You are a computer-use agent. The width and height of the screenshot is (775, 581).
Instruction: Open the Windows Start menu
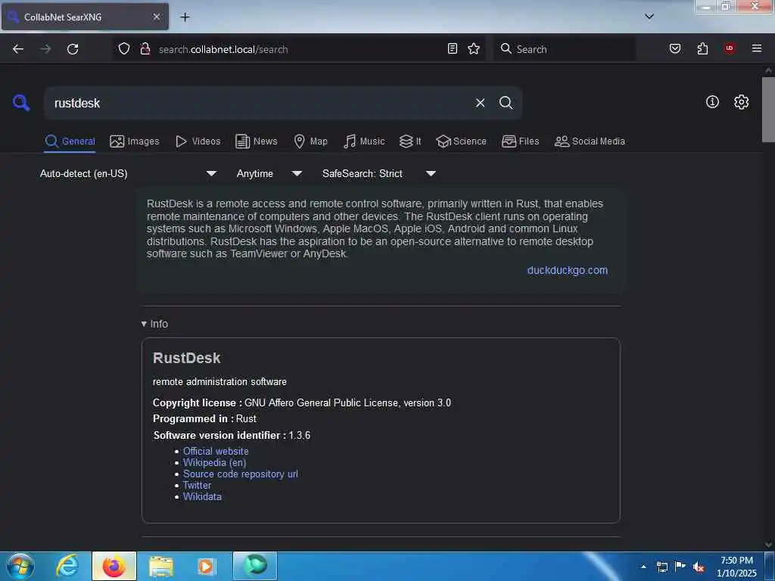[x=20, y=566]
